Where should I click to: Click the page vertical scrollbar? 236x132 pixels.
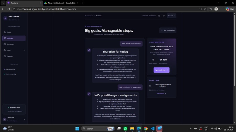point(234,50)
